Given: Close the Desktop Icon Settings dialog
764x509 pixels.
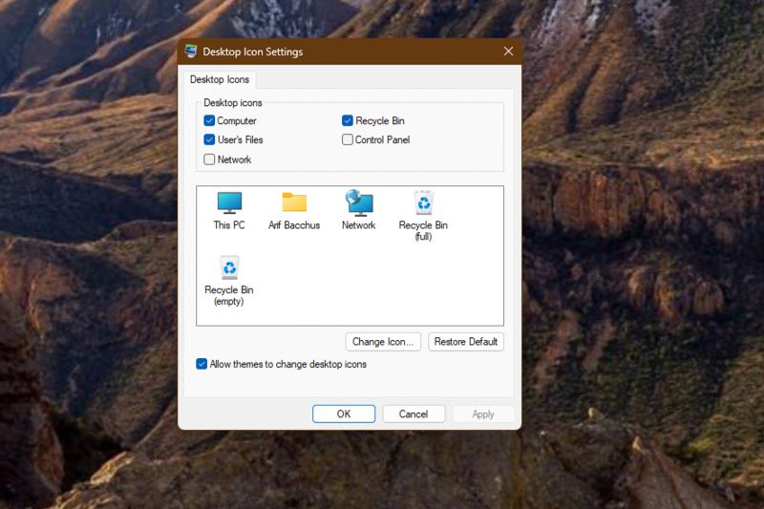Looking at the screenshot, I should 508,52.
